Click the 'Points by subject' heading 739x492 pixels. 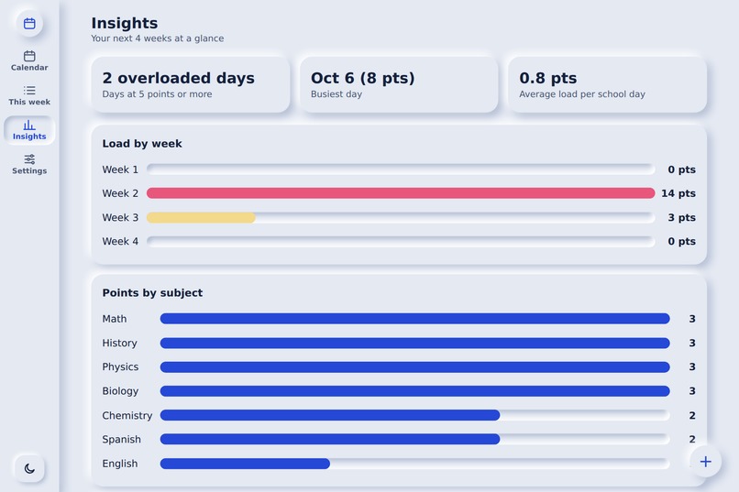(152, 293)
